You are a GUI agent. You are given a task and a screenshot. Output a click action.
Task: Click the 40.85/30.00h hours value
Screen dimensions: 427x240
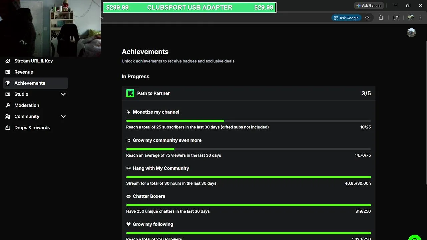pos(358,183)
